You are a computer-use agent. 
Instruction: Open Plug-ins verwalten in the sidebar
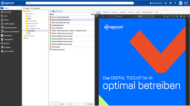tap(11, 51)
